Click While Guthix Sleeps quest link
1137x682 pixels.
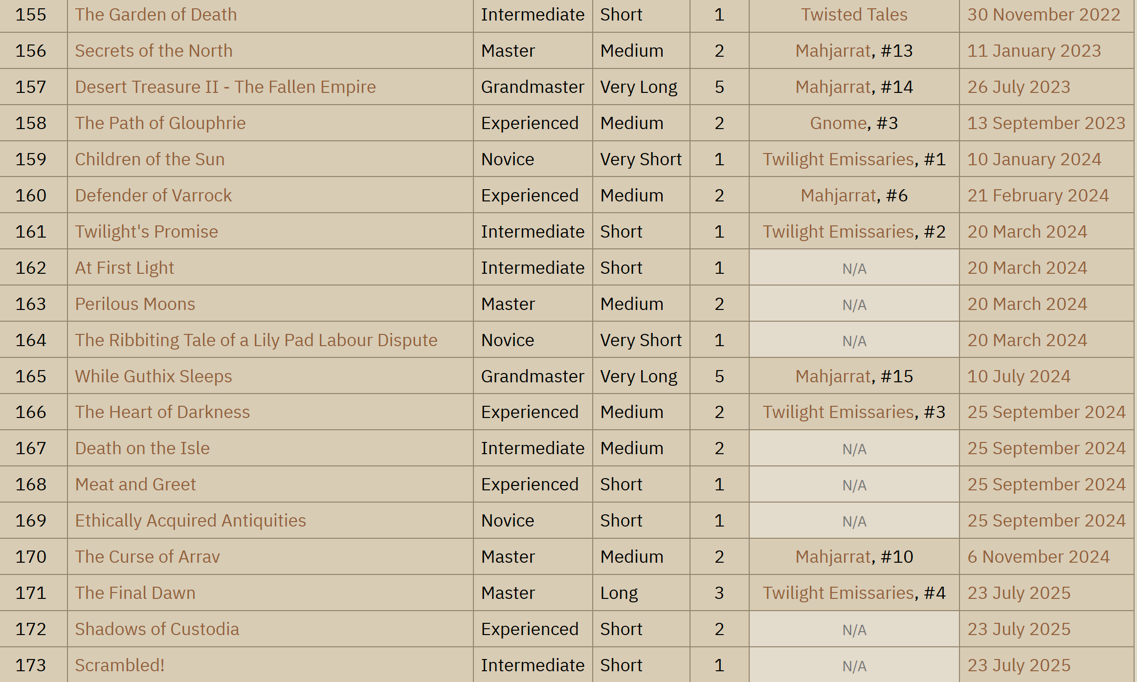coord(154,376)
